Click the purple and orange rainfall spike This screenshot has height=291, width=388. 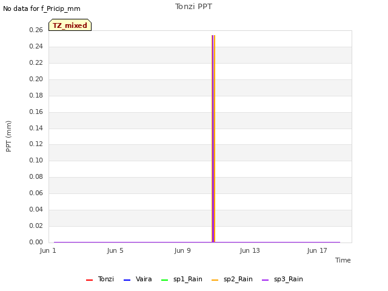[x=213, y=139]
